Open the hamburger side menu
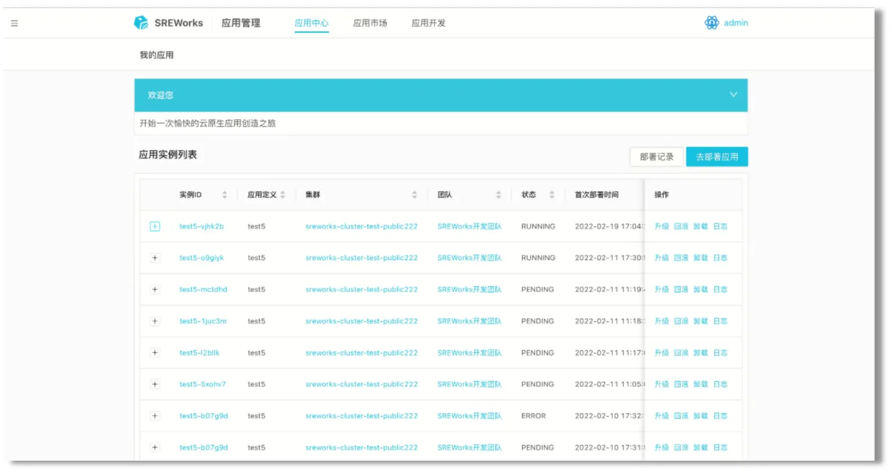Screen dimensions: 892x473 (x=14, y=23)
